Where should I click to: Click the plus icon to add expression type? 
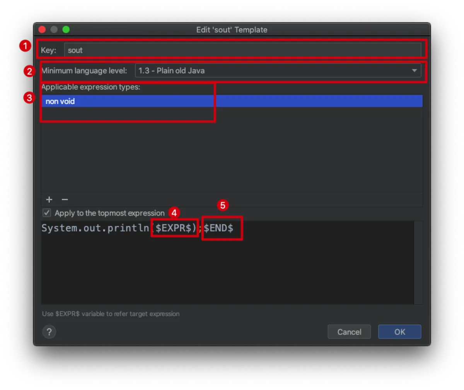click(x=49, y=200)
